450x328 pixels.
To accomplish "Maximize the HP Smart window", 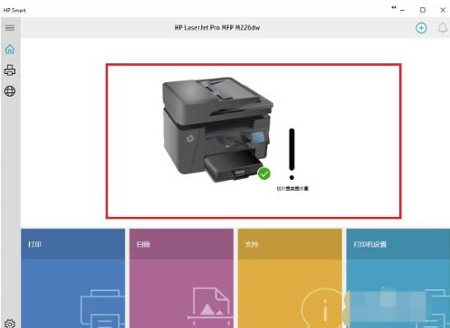I will coord(423,10).
